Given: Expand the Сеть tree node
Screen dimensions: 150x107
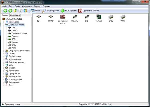Looking at the screenshot, I should tap(4, 65).
